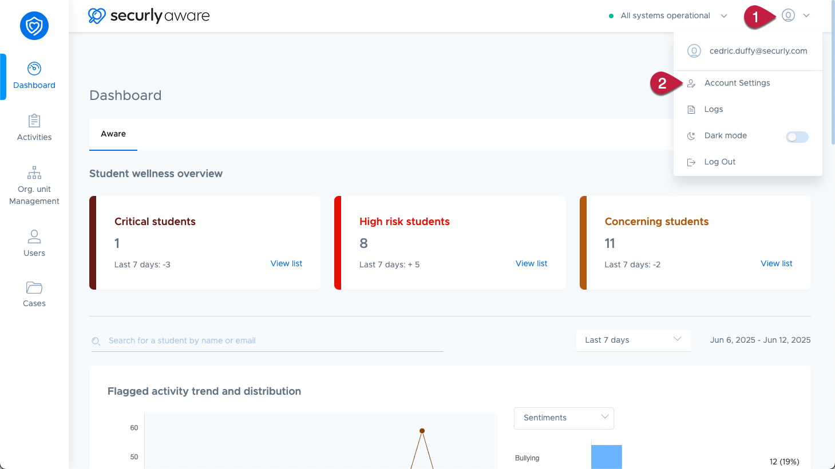Screen dimensions: 835x469
Task: Open the Sentiments dropdown
Action: tap(564, 418)
